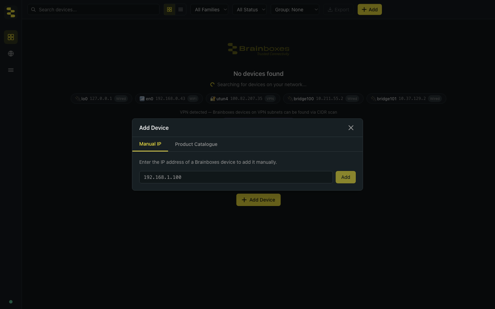The width and height of the screenshot is (495, 309).
Task: Click the 'No devices found' heading
Action: tap(258, 74)
